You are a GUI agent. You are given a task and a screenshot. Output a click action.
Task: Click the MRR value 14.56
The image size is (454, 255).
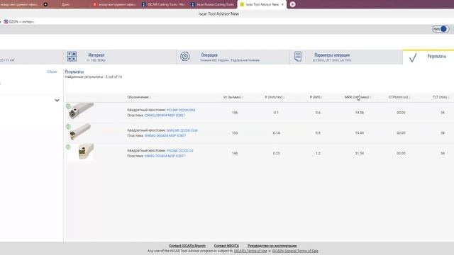360,113
